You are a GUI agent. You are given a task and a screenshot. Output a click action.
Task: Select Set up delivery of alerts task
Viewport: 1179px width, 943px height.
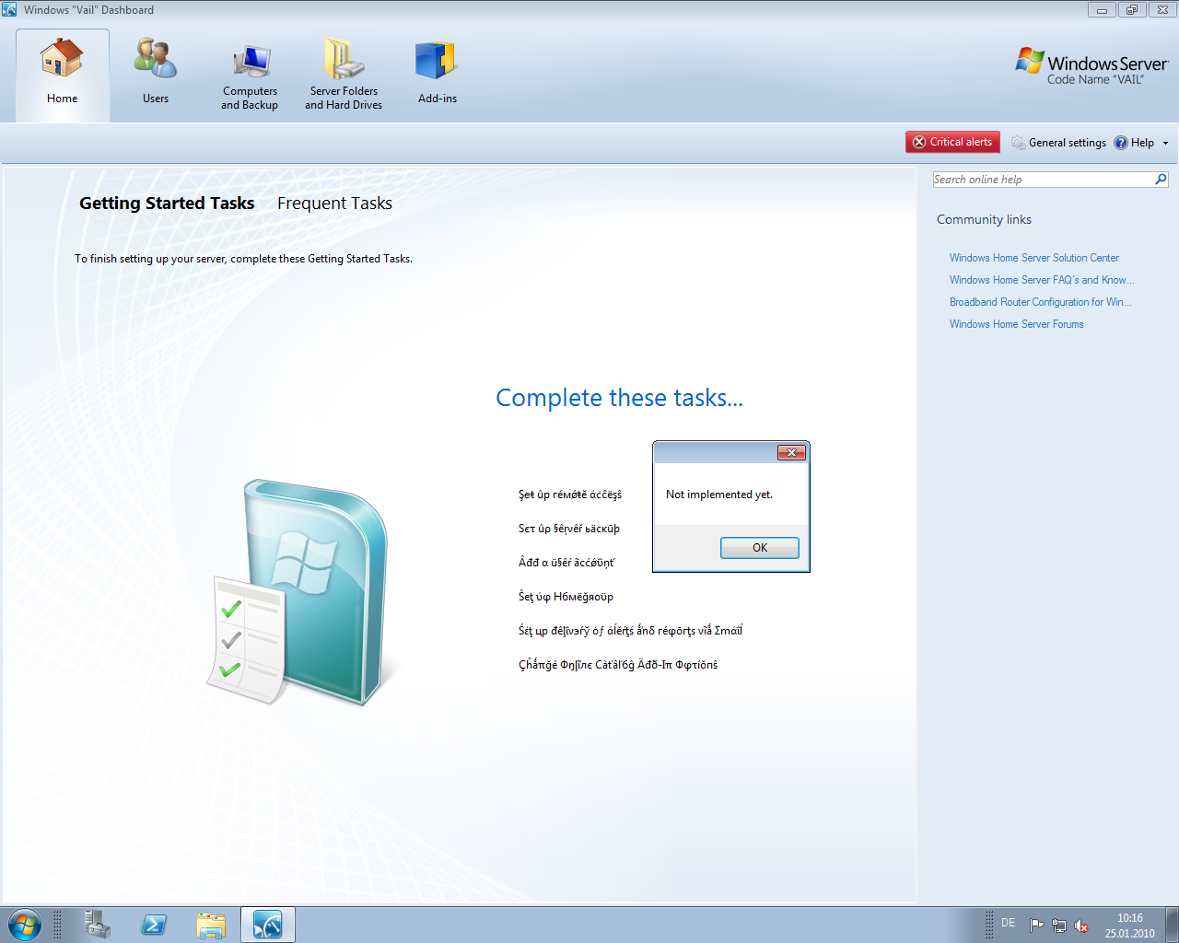[630, 631]
